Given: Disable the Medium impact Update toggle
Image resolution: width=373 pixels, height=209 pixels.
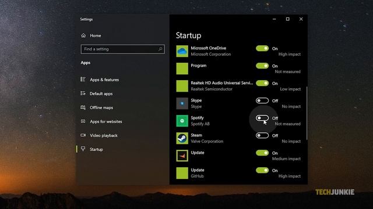Looking at the screenshot, I should 262,153.
